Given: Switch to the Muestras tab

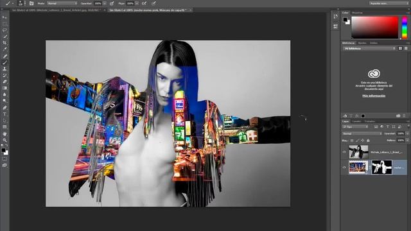Looking at the screenshot, I should [x=357, y=13].
